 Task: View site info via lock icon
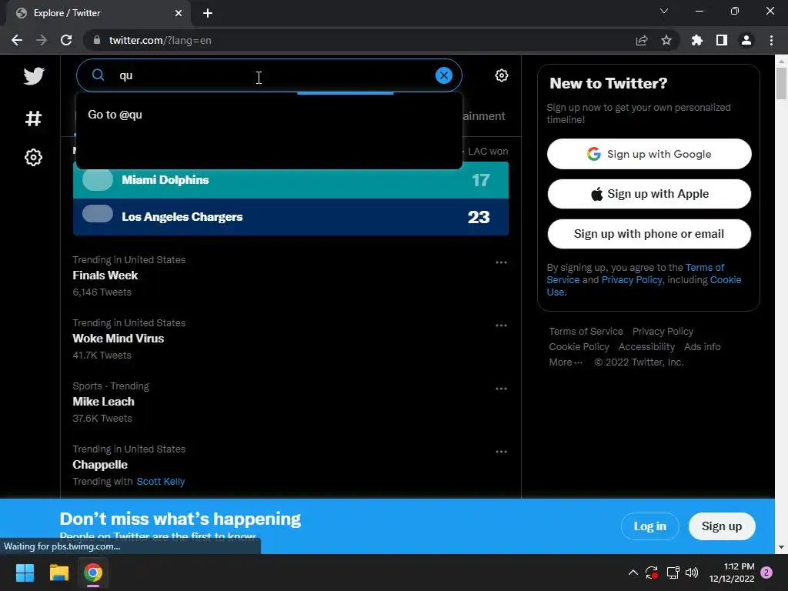click(x=97, y=40)
